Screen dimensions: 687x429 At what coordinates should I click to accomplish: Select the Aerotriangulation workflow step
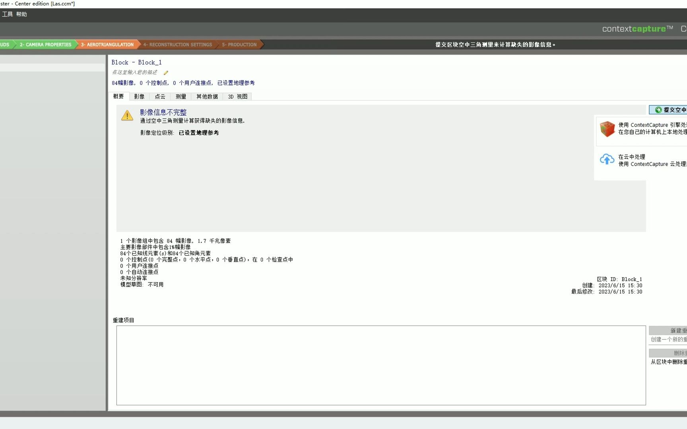click(x=107, y=44)
